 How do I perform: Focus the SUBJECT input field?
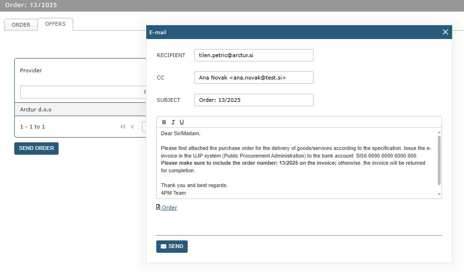coord(253,100)
